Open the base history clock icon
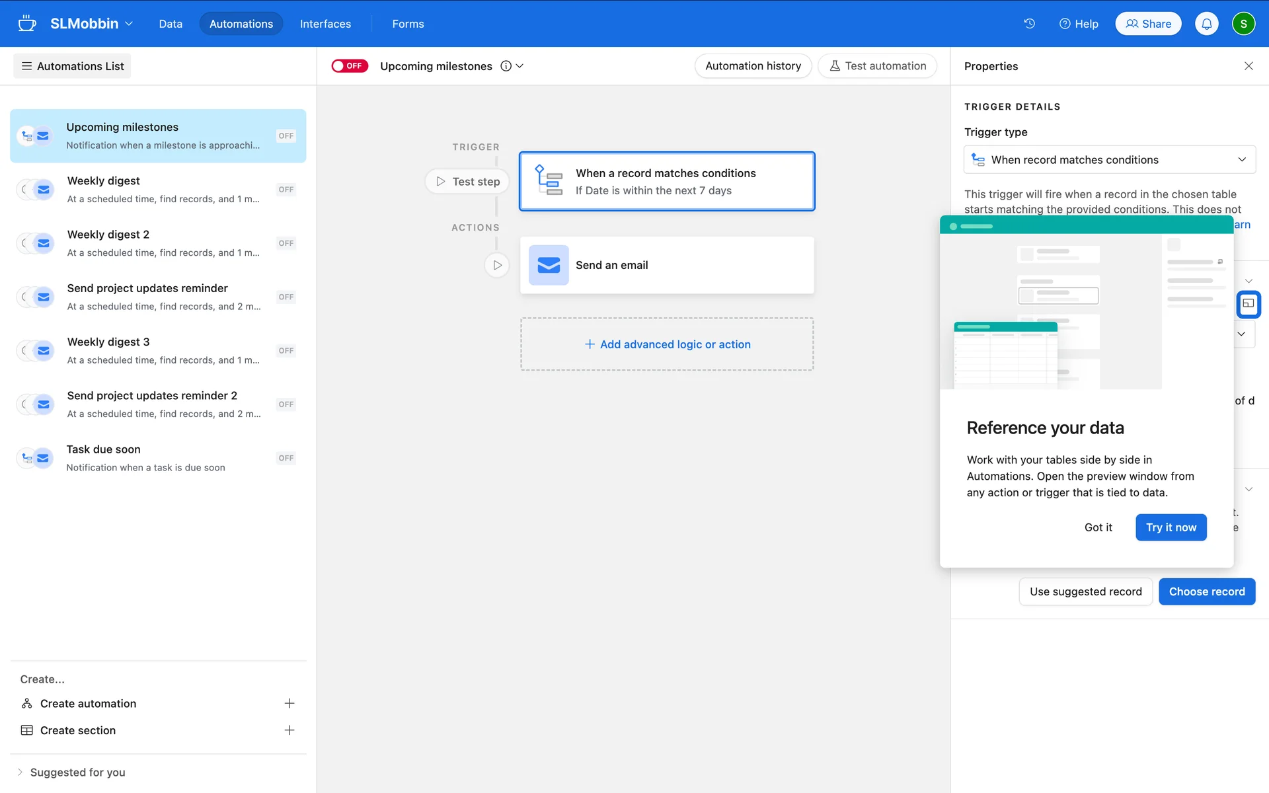The height and width of the screenshot is (793, 1269). [x=1029, y=24]
